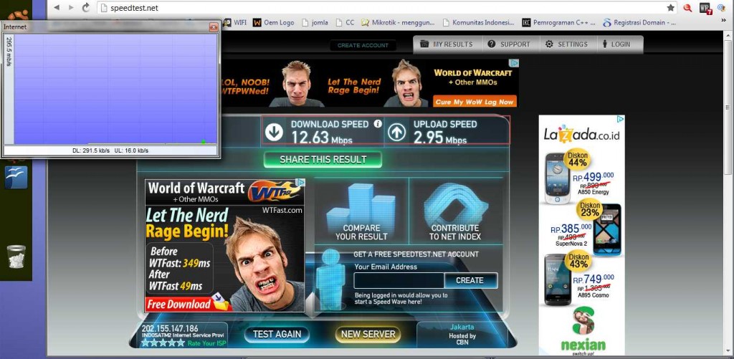Open the Oem Logo bookmark
Screen dimensions: 734x359
click(x=273, y=22)
